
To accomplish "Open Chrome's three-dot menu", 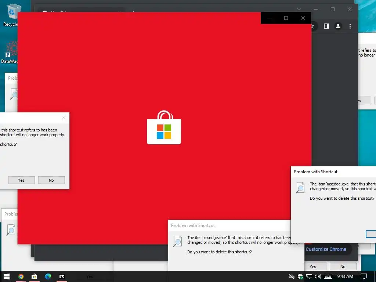I will point(350,26).
